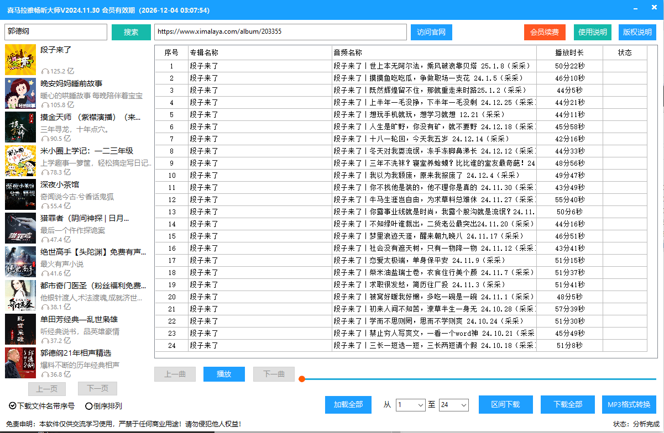Viewport: 664px width, 433px height.
Task: Click the 57分39秒 duration cell
Action: (569, 309)
